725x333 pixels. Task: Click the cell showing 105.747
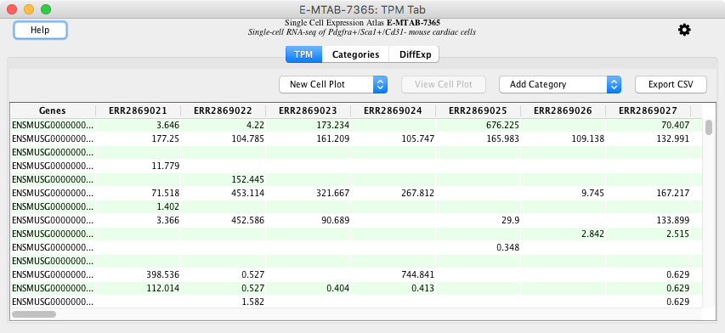pos(393,138)
